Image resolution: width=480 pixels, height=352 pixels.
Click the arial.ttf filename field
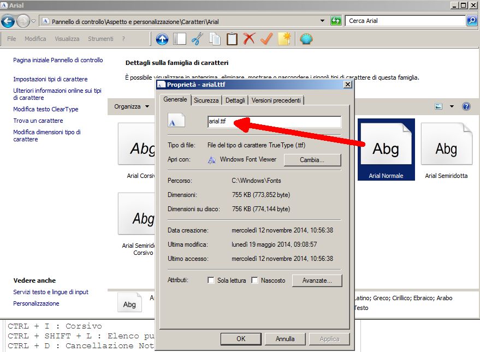tap(274, 121)
